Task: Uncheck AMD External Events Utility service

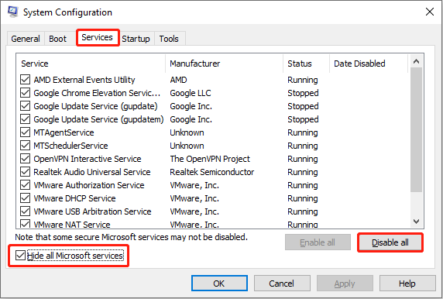Action: [25, 80]
